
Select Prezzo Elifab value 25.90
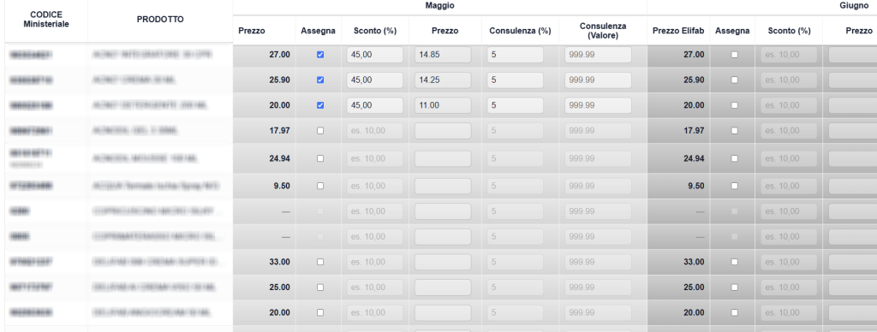point(694,80)
